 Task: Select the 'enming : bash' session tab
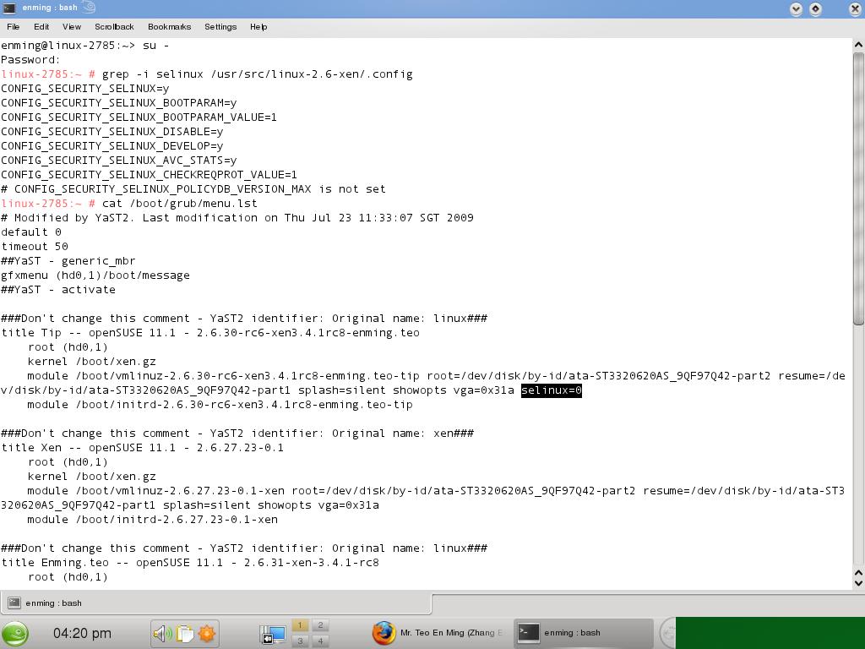[215, 603]
